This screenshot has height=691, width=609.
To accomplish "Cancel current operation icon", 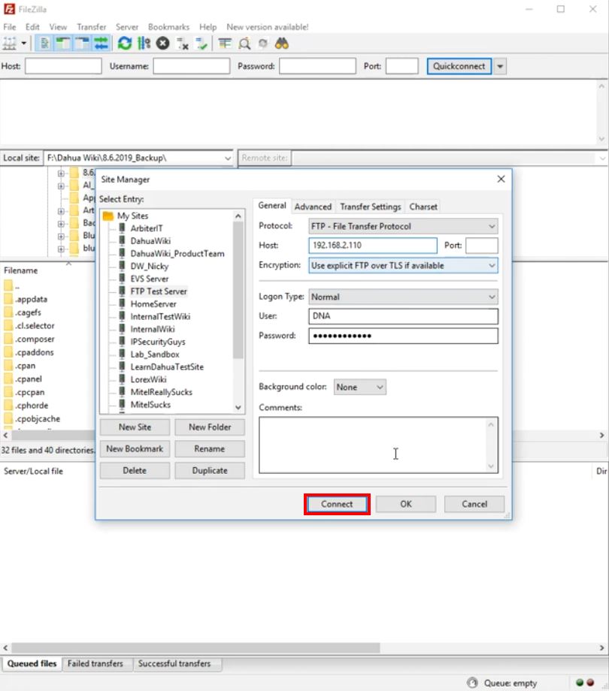I will pyautogui.click(x=162, y=44).
